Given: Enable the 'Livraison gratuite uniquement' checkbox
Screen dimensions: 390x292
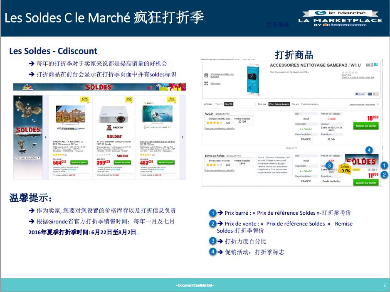Looking at the screenshot, I should [x=378, y=104].
